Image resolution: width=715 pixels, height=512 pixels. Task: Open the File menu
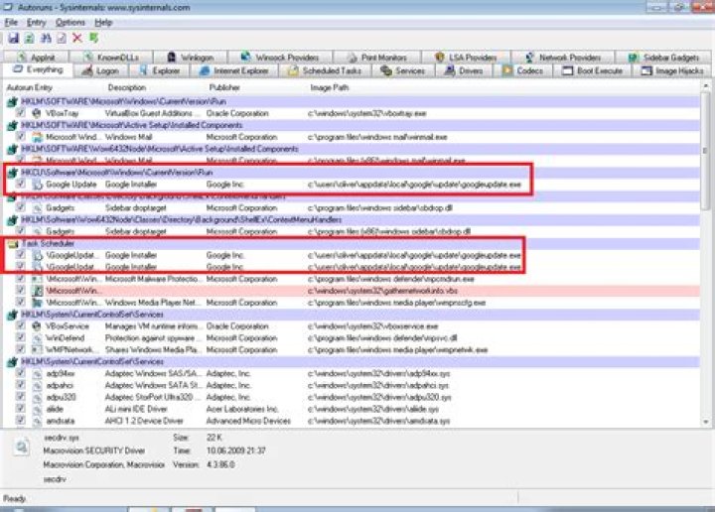(11, 22)
